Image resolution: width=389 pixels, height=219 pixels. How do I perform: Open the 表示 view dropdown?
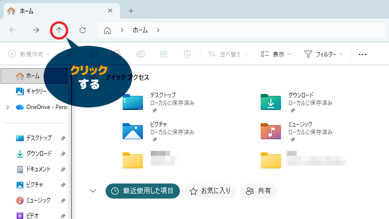click(x=276, y=54)
